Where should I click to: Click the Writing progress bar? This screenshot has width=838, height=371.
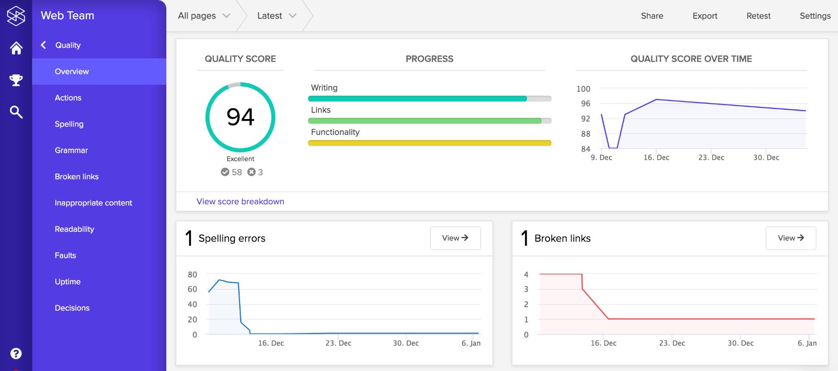[x=429, y=99]
